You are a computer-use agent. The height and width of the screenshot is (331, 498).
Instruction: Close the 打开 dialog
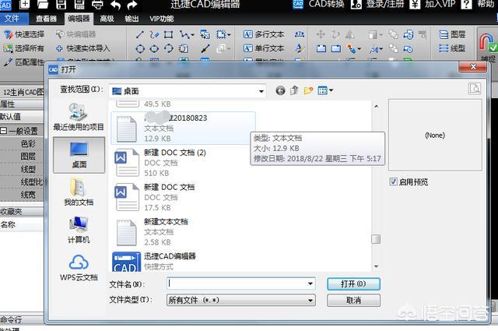[472, 67]
